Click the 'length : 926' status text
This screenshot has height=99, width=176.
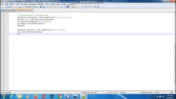point(86,92)
